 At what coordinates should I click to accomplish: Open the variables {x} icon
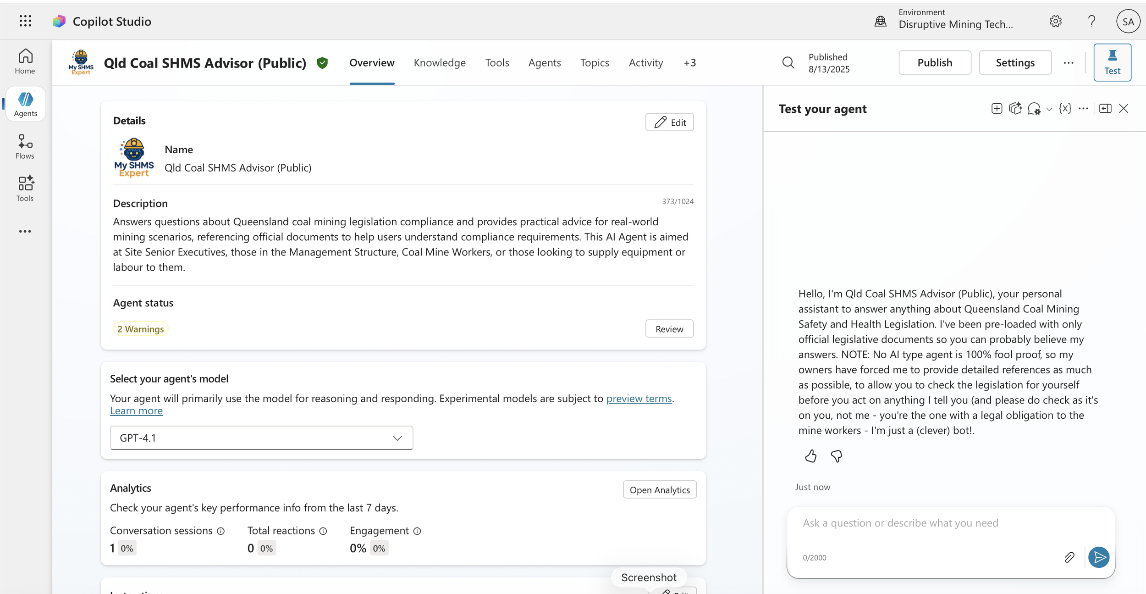(1065, 109)
